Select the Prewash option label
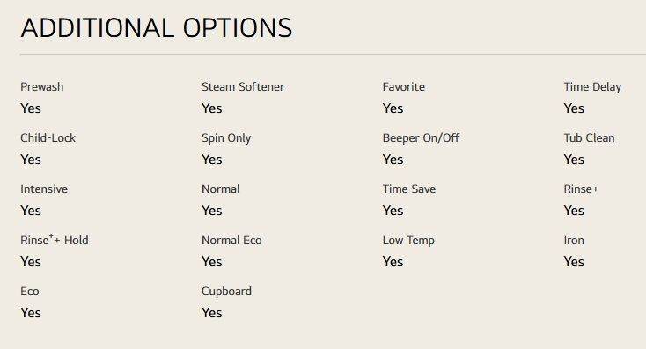This screenshot has height=349, width=646. [x=42, y=86]
